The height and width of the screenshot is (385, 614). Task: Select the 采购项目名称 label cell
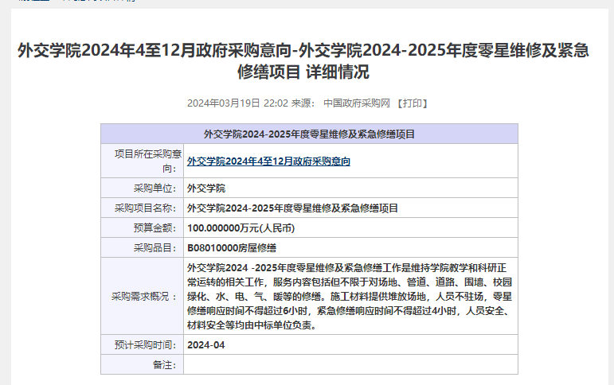click(x=144, y=208)
